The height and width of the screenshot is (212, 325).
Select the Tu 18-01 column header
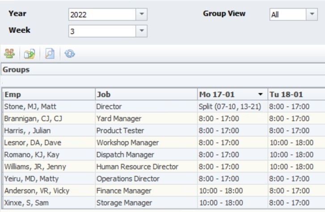click(295, 95)
